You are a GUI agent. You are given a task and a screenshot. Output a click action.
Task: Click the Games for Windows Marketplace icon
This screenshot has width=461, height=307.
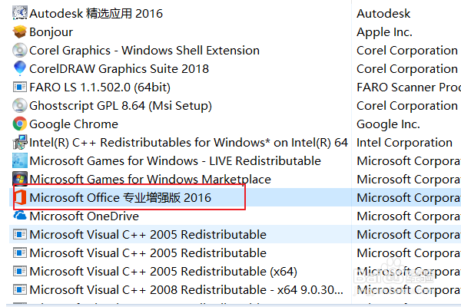20,179
